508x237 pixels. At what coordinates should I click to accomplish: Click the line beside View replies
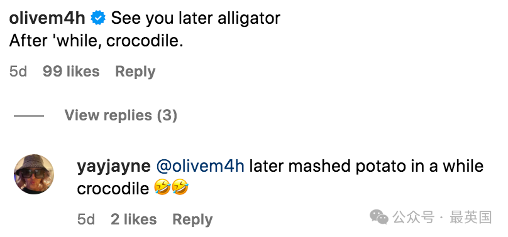coord(29,115)
